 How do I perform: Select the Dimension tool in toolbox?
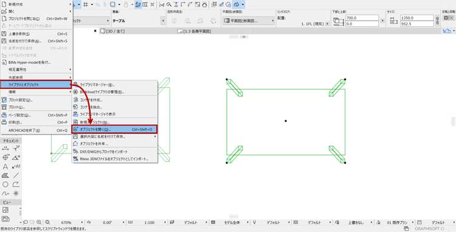[x=5, y=149]
